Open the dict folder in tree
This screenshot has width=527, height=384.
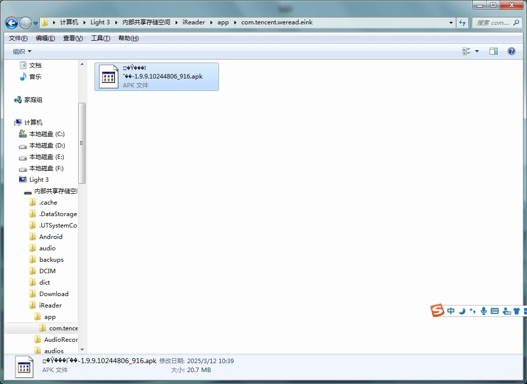(40, 282)
